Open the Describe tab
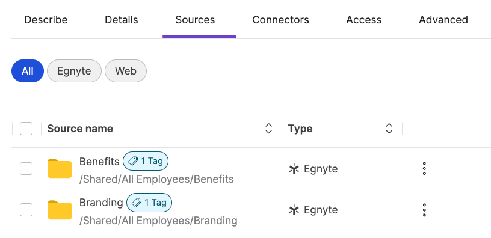The image size is (491, 238). tap(46, 20)
